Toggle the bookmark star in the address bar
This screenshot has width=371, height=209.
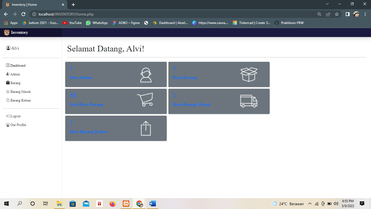337,14
